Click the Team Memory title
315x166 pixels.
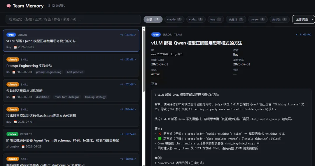28,6
